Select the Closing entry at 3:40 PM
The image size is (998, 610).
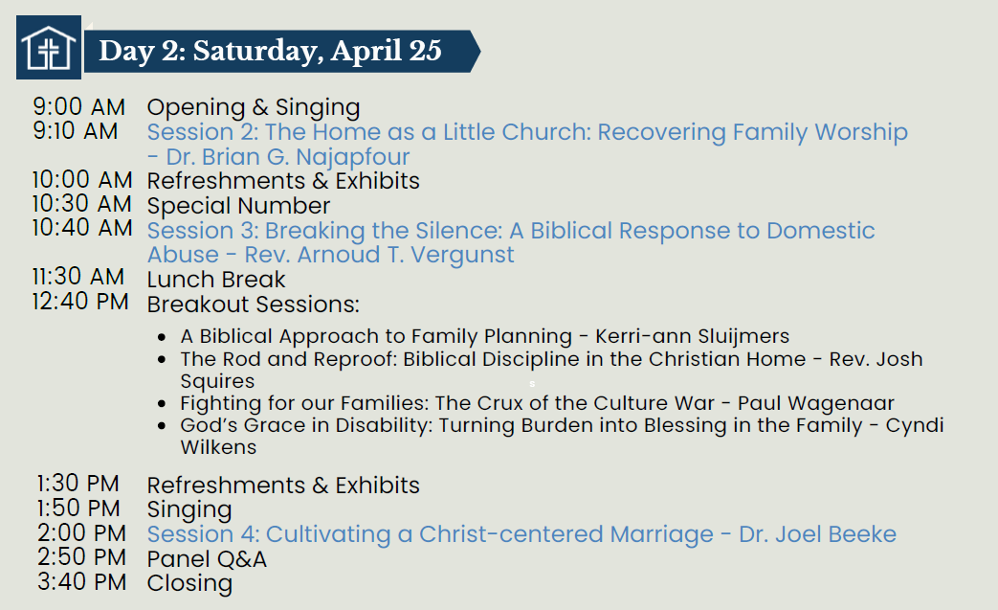(x=189, y=583)
